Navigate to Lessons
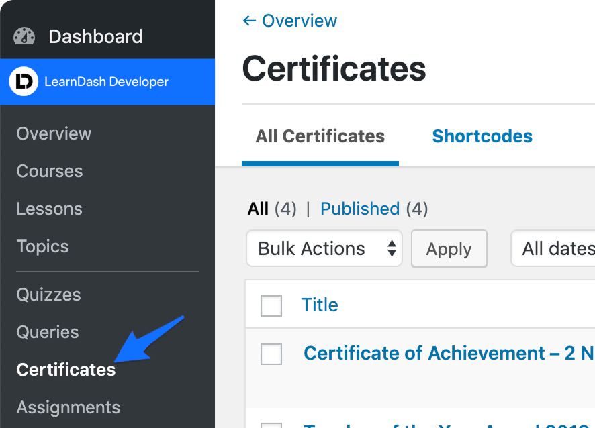This screenshot has height=428, width=595. click(49, 209)
